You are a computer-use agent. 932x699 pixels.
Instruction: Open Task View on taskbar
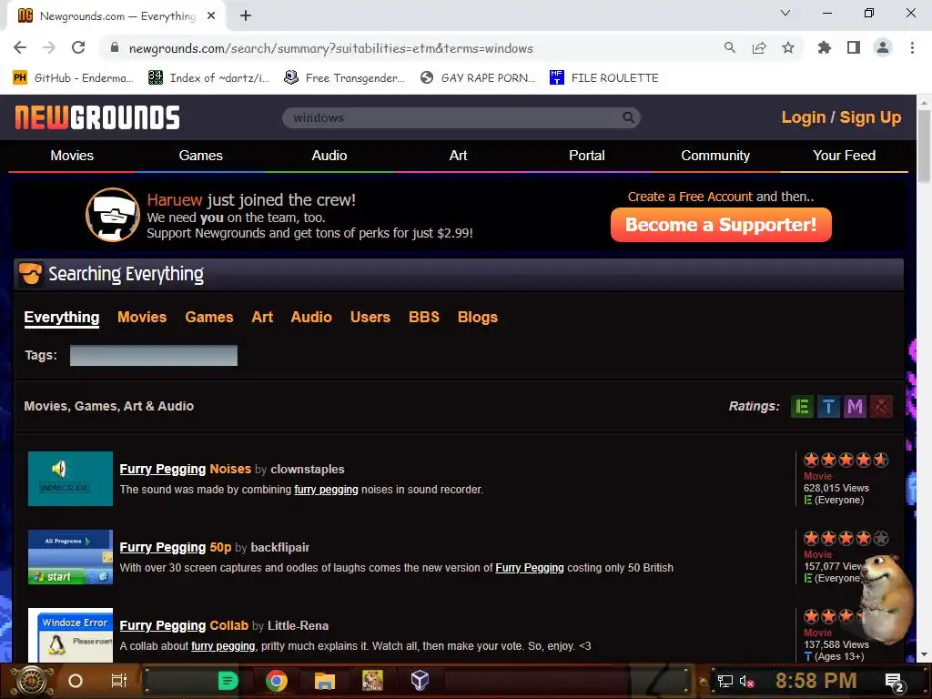pyautogui.click(x=119, y=681)
